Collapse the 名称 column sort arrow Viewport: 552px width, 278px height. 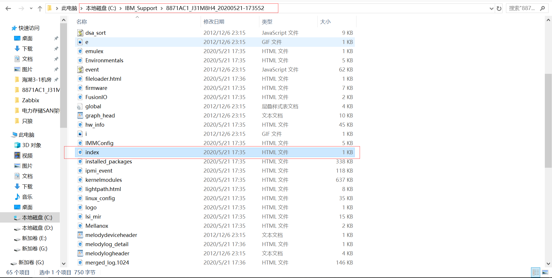[x=137, y=17]
